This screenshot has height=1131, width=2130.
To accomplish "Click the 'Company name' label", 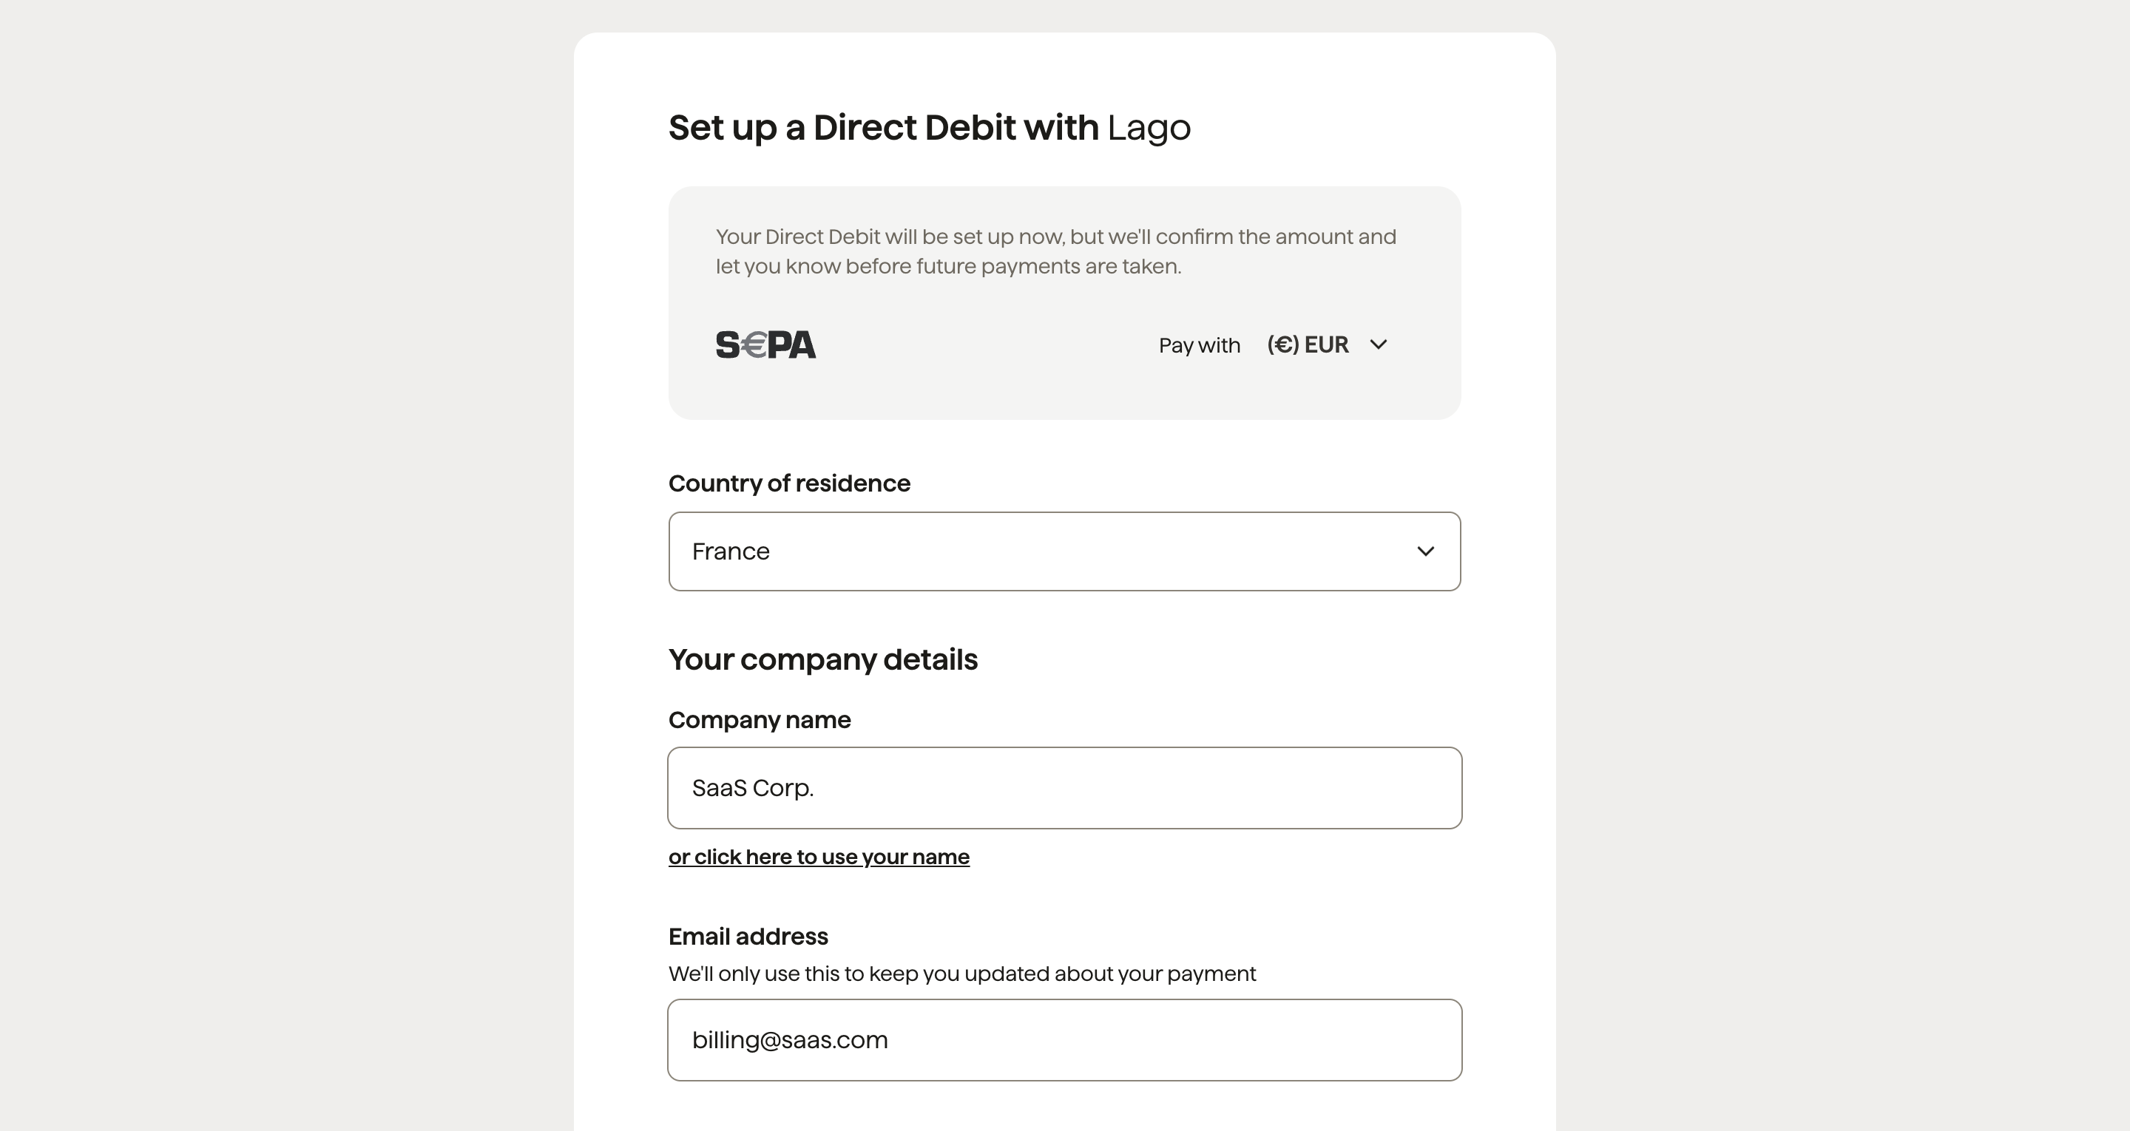I will [x=759, y=720].
